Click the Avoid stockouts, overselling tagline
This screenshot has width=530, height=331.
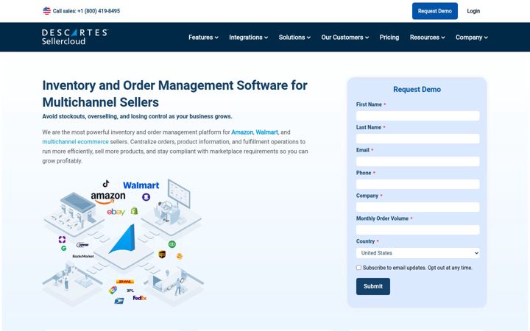(137, 116)
